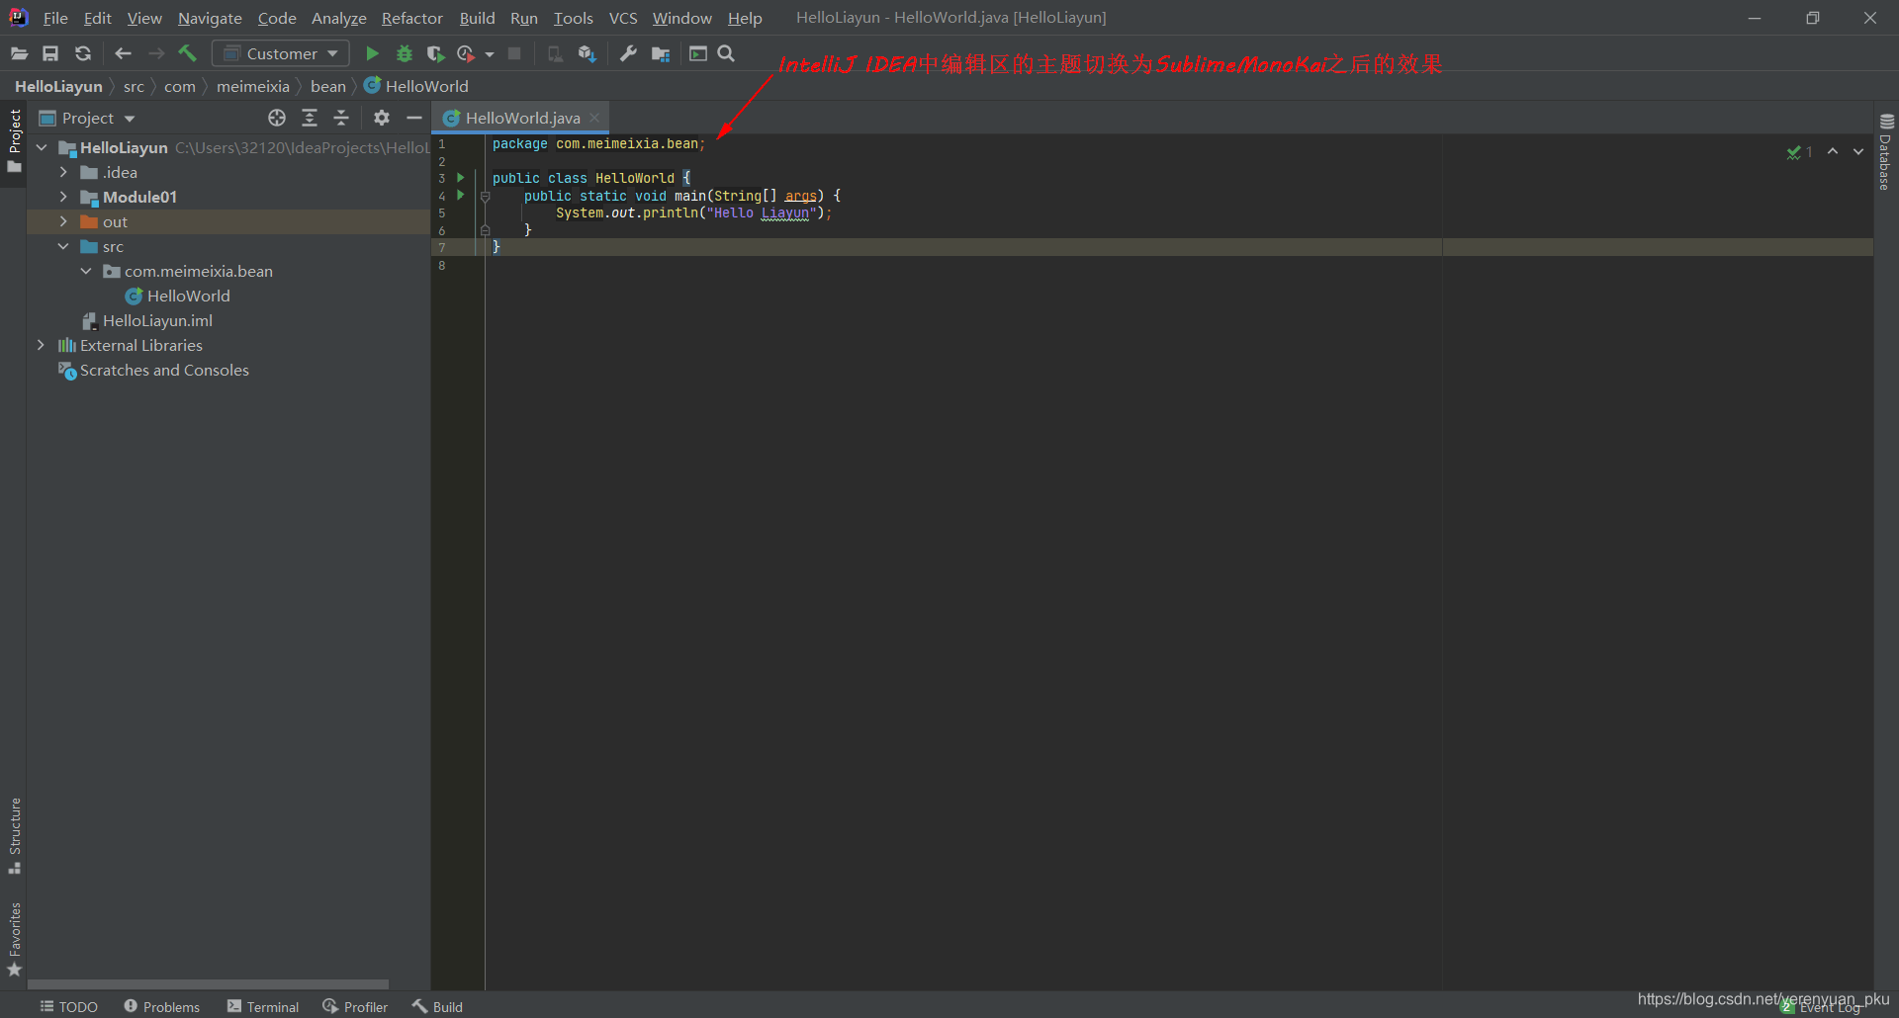Expand the .idea folder

click(x=63, y=172)
